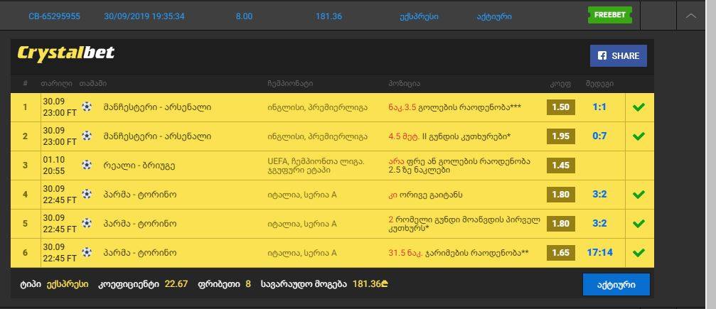Click green checkmark in row 4
This screenshot has width=716, height=309.
click(x=638, y=195)
